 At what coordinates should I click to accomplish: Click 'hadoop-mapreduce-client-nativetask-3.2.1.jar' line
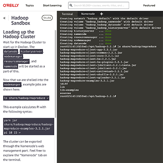click(x=94, y=71)
